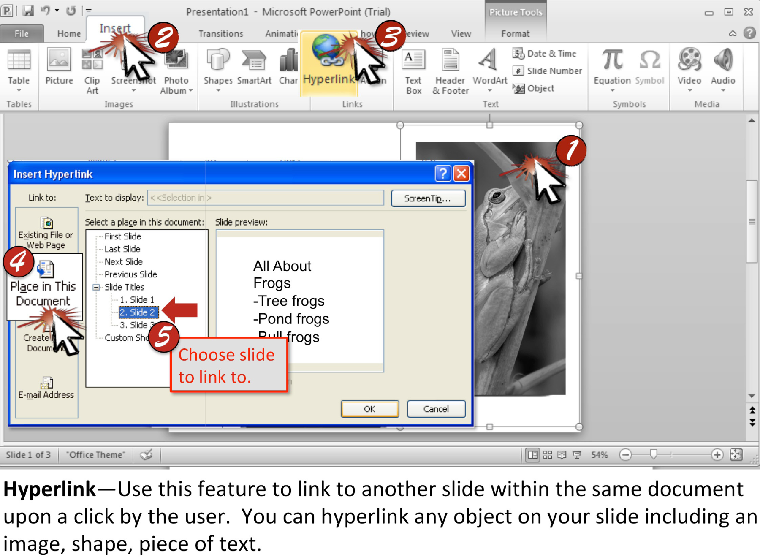Viewport: 760px width, 557px height.
Task: Click the dialog help question mark button
Action: point(442,174)
